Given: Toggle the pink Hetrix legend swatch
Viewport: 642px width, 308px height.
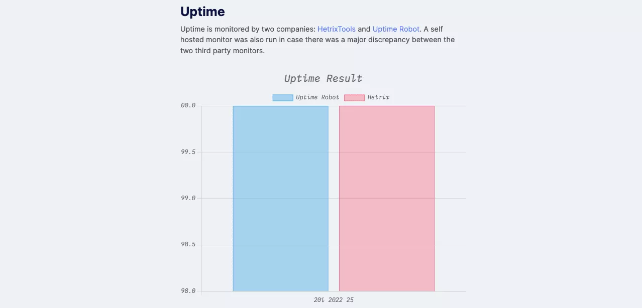Looking at the screenshot, I should click(x=354, y=97).
